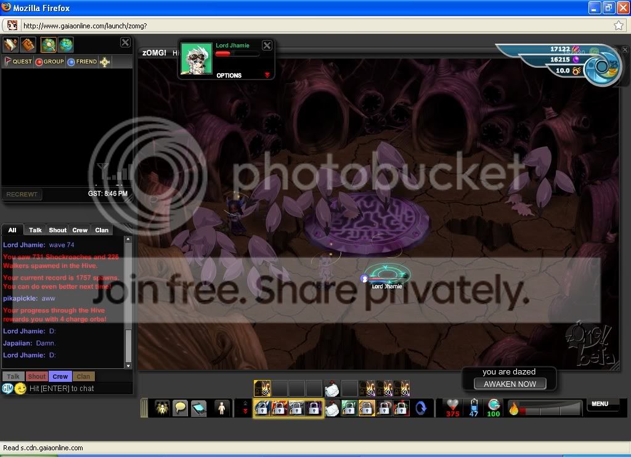Click the first locked ring slot in yellow group

(262, 408)
